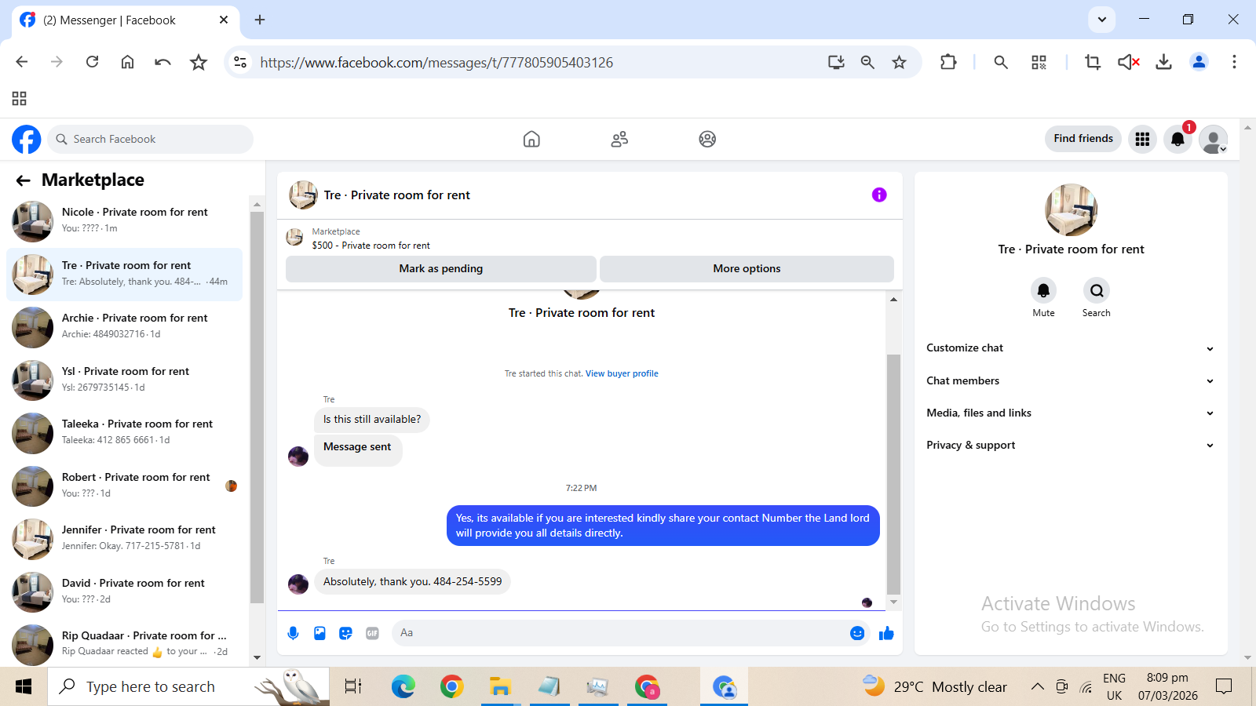Image resolution: width=1256 pixels, height=706 pixels.
Task: Open Ysl's Private room for rent chat
Action: [124, 380]
